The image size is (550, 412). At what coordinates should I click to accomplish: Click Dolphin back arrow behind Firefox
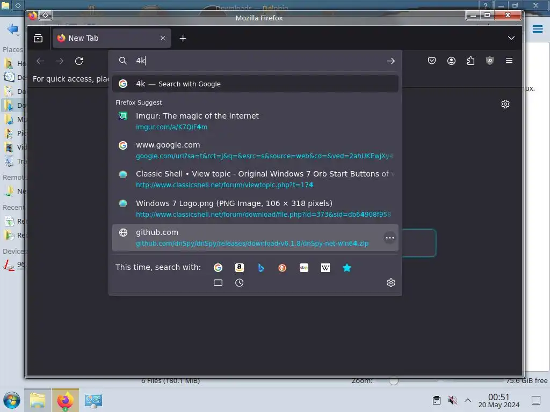(x=12, y=29)
